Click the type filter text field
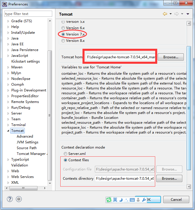195x210 pixels. 28,14
